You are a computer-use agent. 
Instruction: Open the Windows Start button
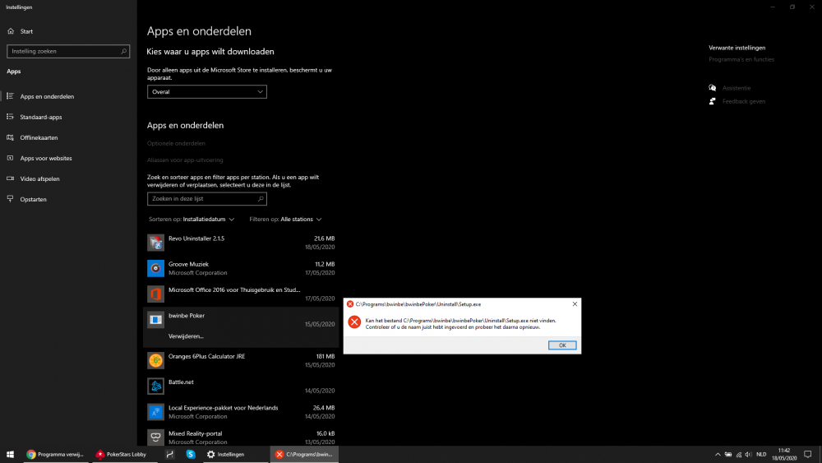pos(10,455)
